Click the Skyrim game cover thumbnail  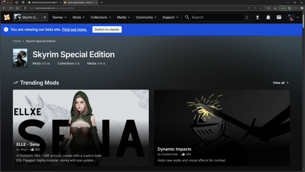point(20,58)
